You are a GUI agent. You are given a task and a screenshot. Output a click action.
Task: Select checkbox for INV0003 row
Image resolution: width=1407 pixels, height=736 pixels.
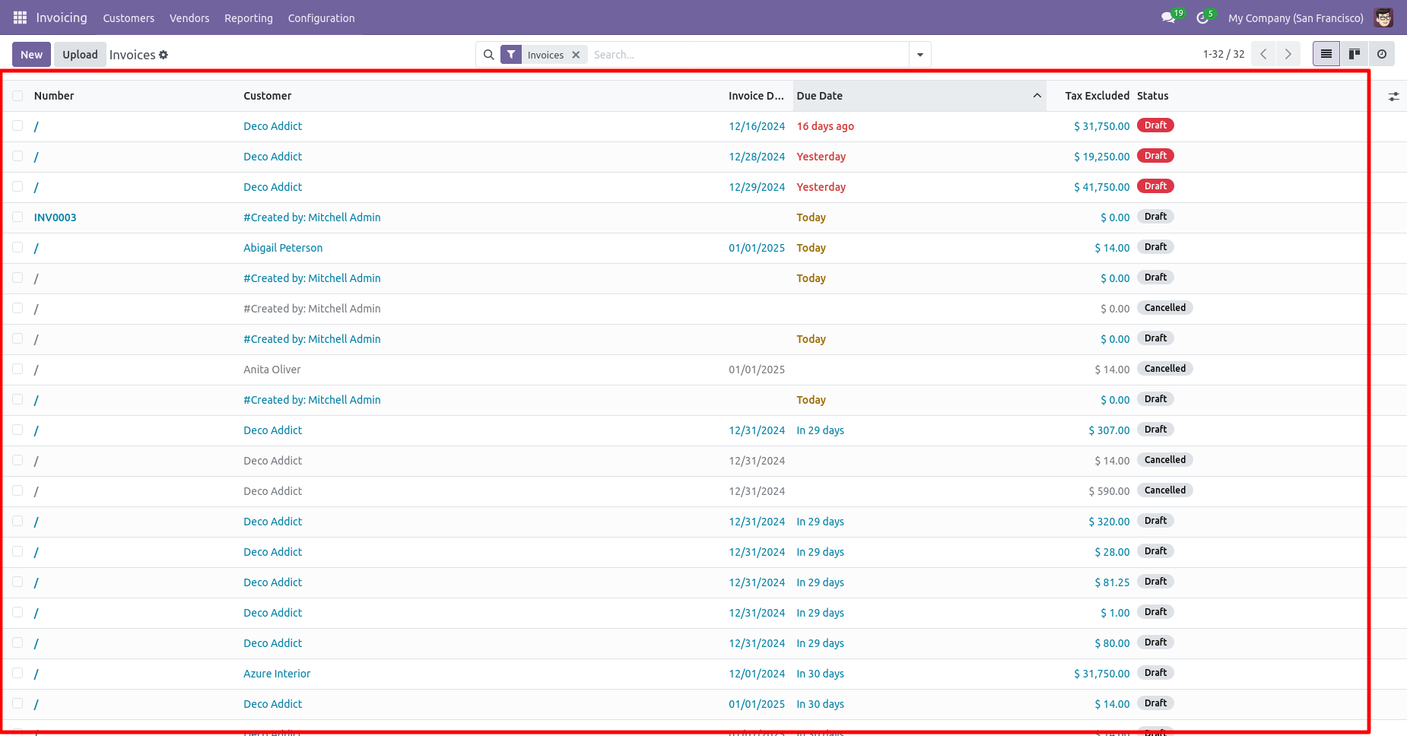point(17,217)
